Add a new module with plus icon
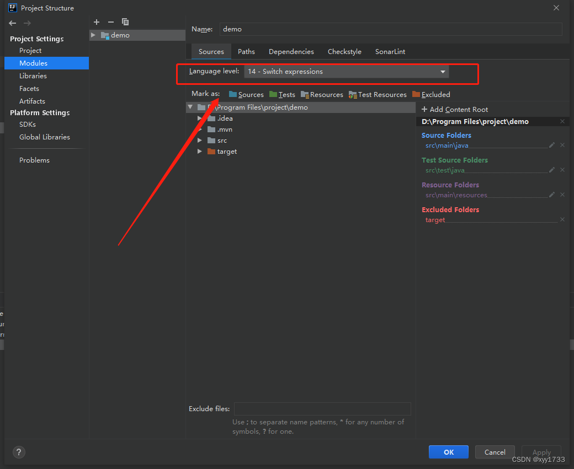The image size is (574, 469). [x=97, y=22]
